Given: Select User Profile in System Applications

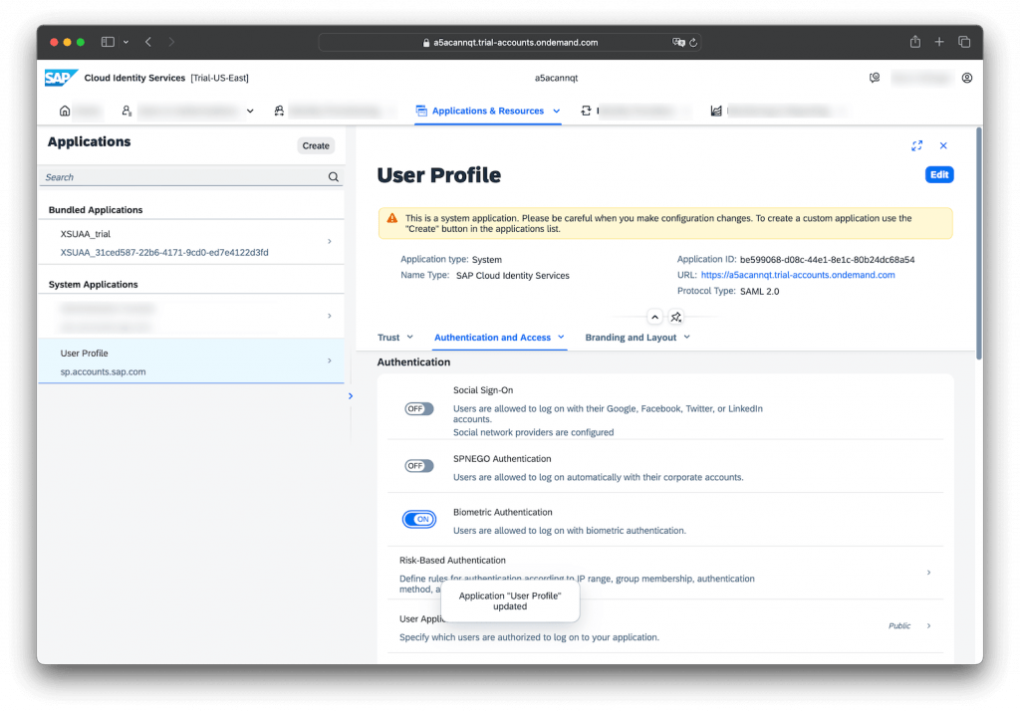Looking at the screenshot, I should tap(191, 361).
